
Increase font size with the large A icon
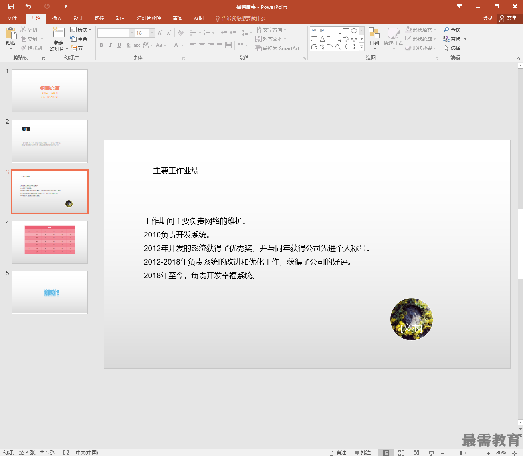coord(160,33)
